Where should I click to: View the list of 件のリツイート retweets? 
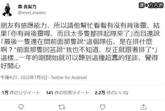tap(25, 93)
